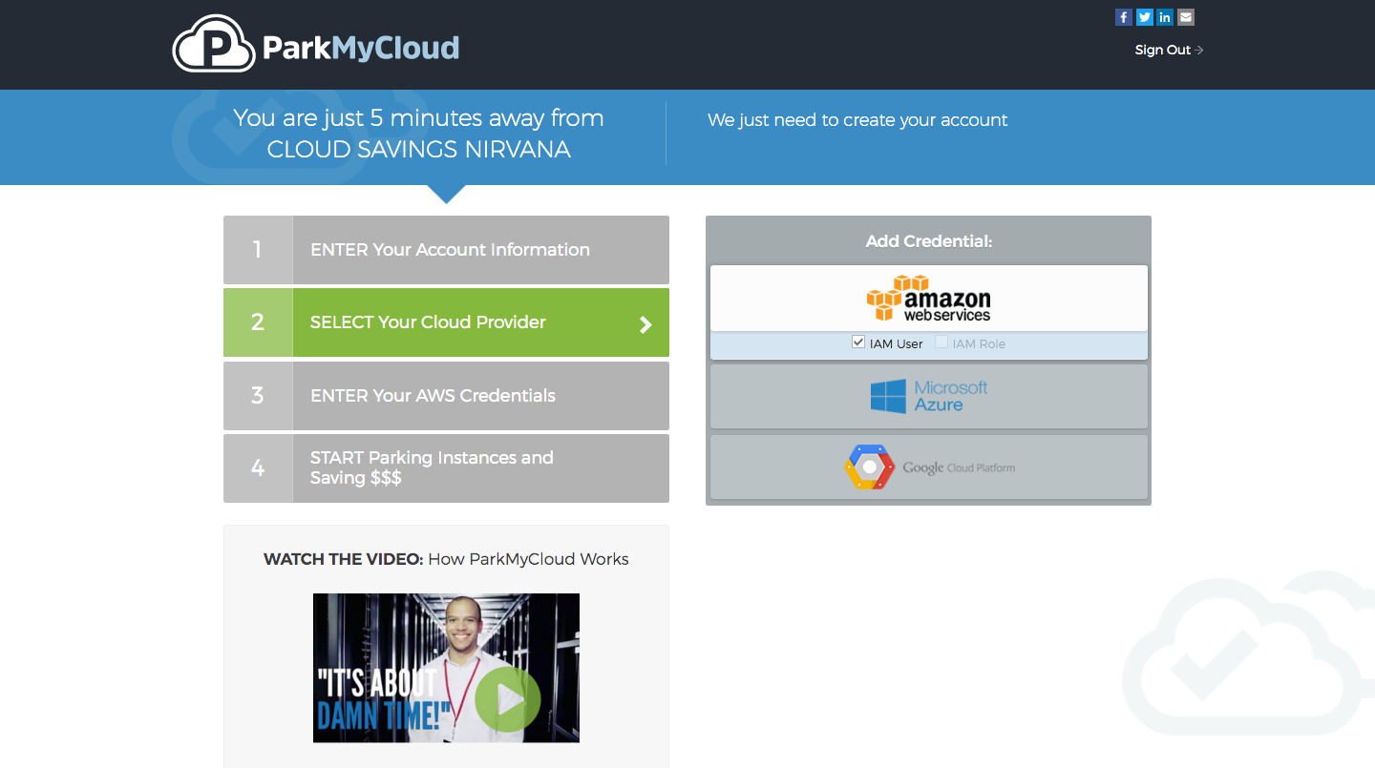The height and width of the screenshot is (768, 1375).
Task: Select the Amazon Web Services logo
Action: [x=928, y=299]
